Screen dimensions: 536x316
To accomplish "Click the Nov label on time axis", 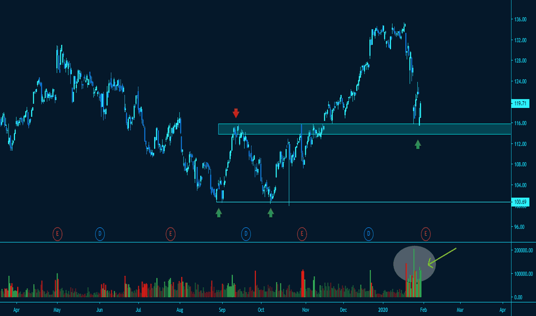I will tap(305, 310).
